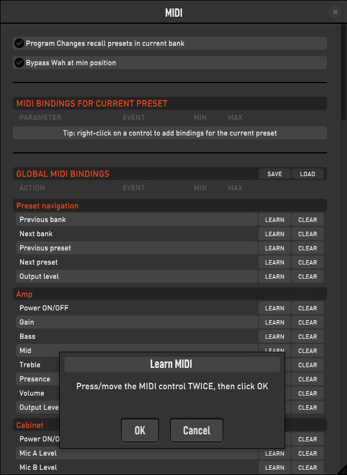Select the Previous bank action row

point(137,219)
